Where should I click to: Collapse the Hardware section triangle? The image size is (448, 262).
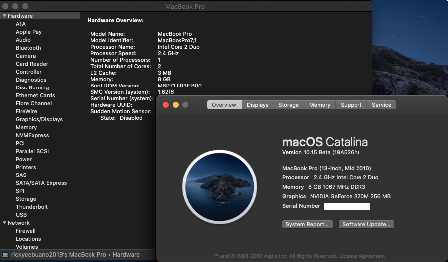click(4, 16)
